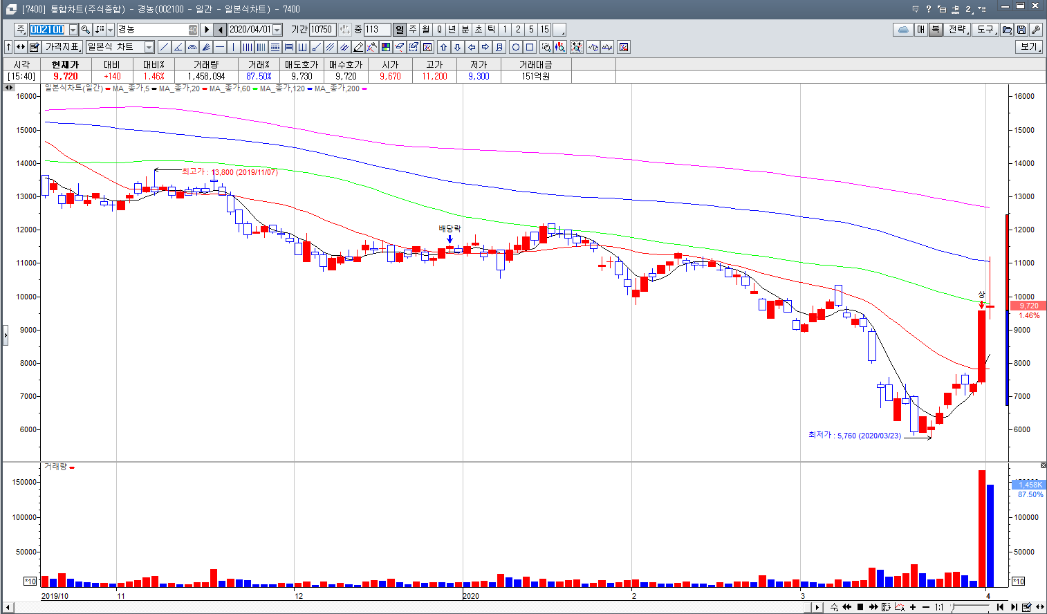This screenshot has height=614, width=1047.
Task: Insert an up arrow marker
Action: point(443,47)
